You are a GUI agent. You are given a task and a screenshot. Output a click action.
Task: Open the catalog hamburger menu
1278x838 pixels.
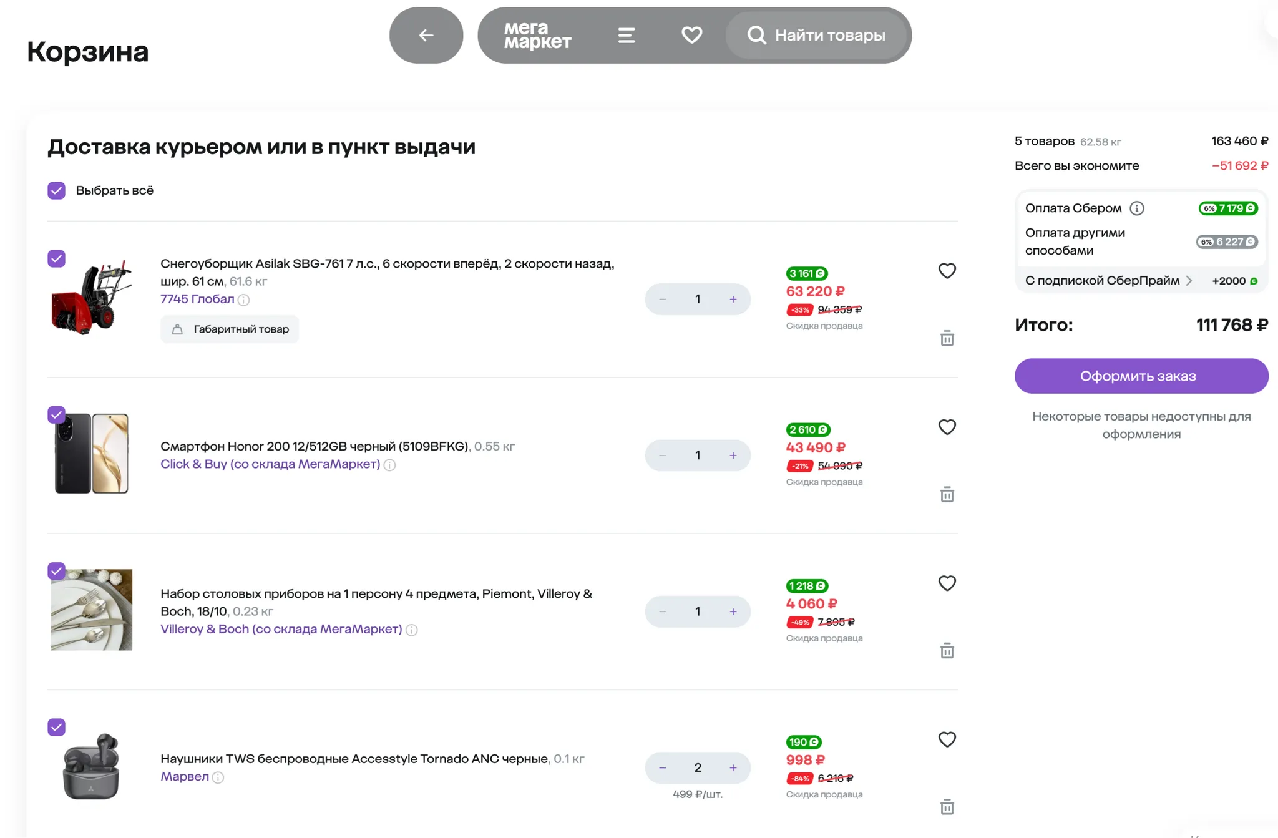point(627,35)
